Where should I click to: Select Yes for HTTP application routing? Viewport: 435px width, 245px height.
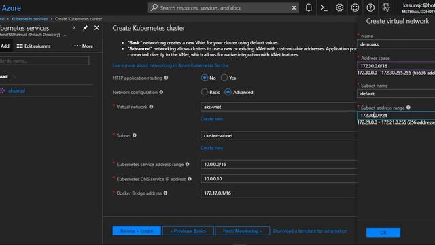tap(224, 78)
